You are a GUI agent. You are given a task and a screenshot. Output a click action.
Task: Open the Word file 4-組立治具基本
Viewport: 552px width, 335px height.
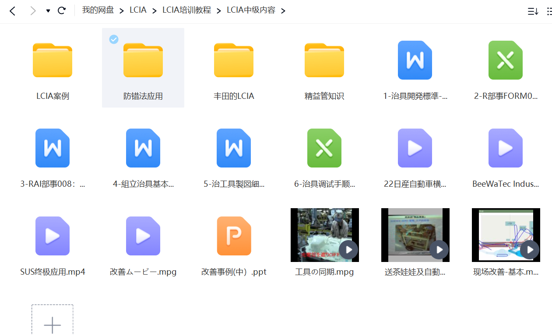click(143, 148)
